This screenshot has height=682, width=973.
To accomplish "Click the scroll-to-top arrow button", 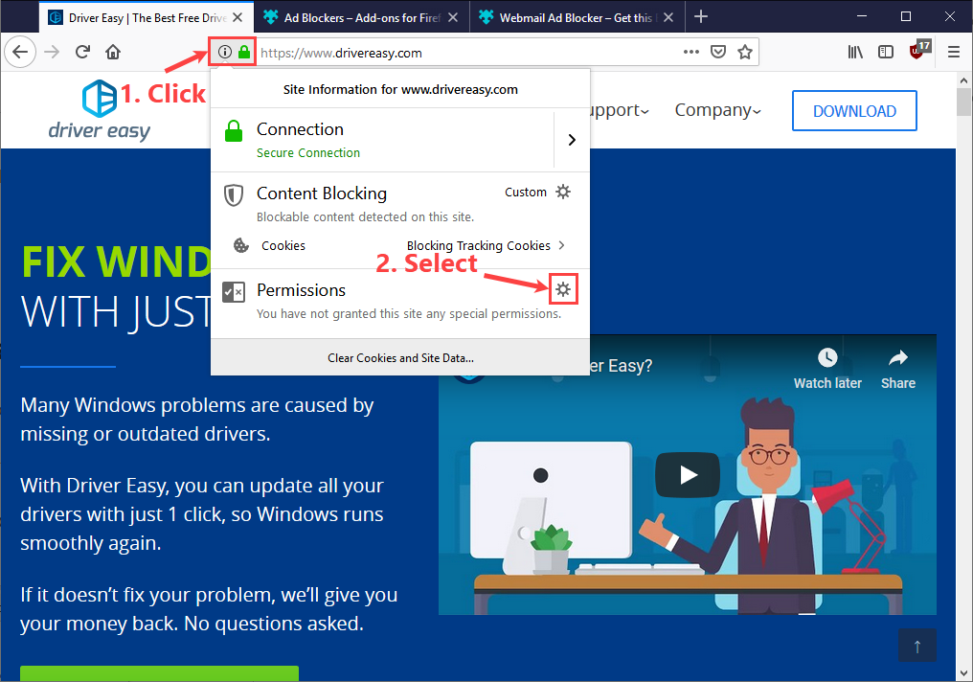I will point(917,646).
